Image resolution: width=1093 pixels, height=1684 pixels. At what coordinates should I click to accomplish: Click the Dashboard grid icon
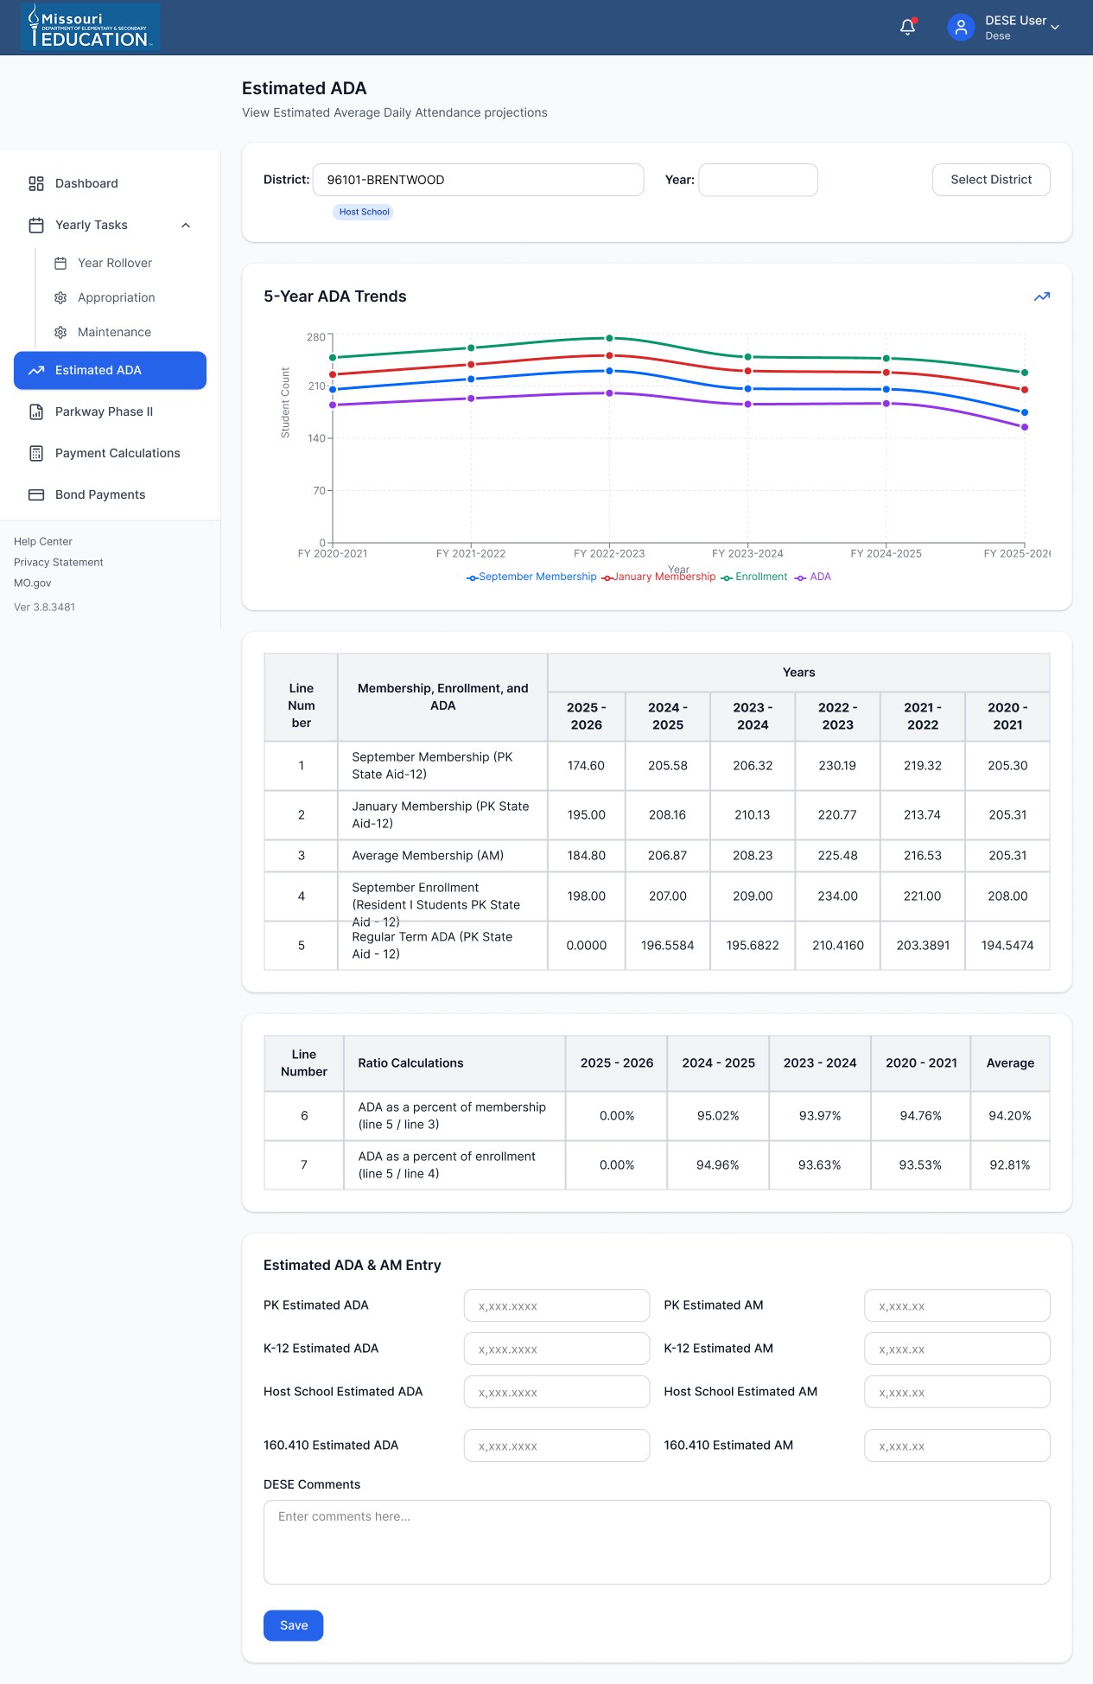[x=36, y=183]
